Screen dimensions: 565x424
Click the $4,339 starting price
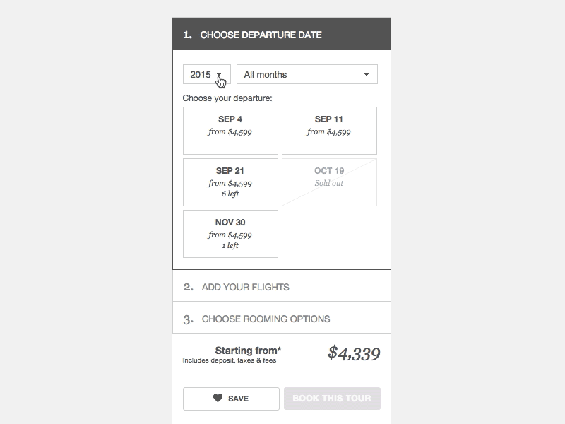[x=354, y=353]
